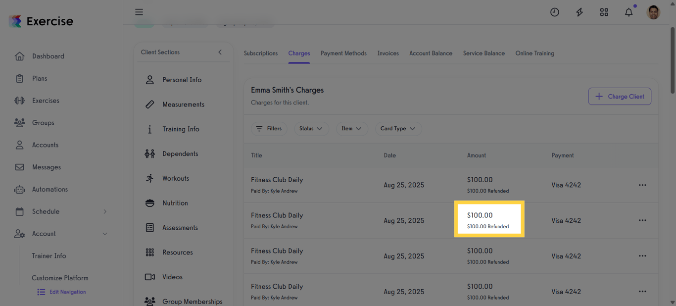
Task: Open the apps grid icon
Action: (x=604, y=12)
